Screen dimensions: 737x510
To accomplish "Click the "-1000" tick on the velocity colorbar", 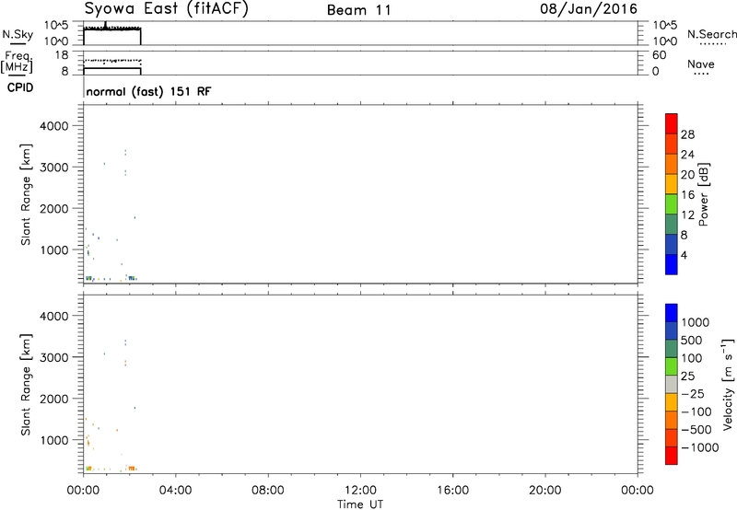I will pyautogui.click(x=700, y=447).
